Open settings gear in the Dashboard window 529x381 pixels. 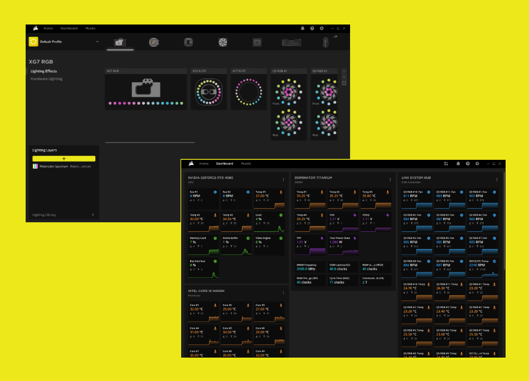coord(477,164)
